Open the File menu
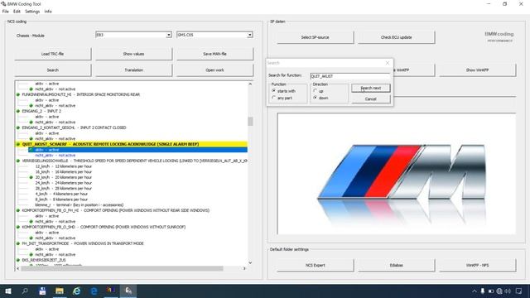 6,11
